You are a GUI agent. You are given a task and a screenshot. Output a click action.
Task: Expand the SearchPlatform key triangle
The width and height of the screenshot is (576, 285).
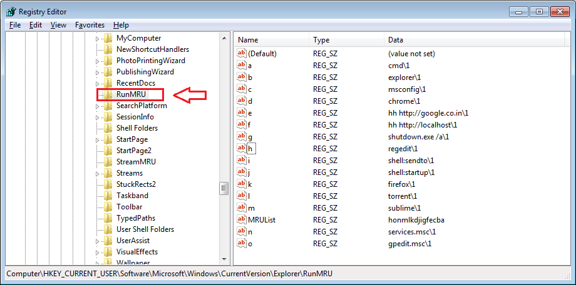[x=97, y=106]
